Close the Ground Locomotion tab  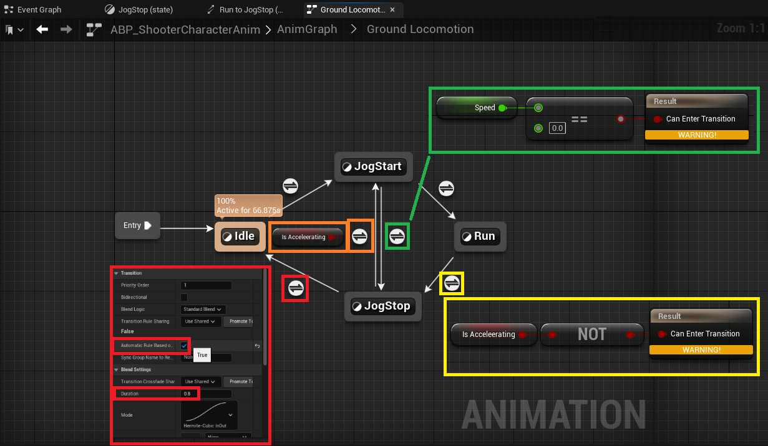(392, 10)
